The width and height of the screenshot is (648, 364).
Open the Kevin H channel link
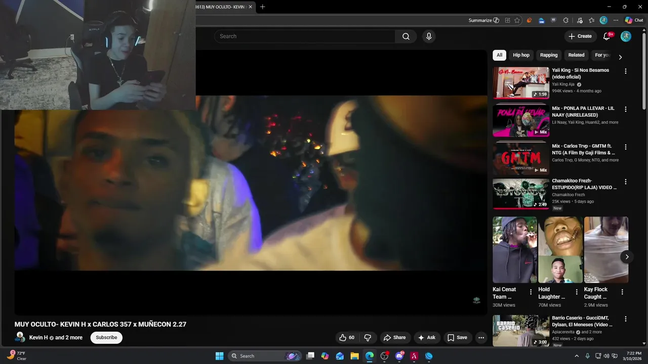[38, 337]
